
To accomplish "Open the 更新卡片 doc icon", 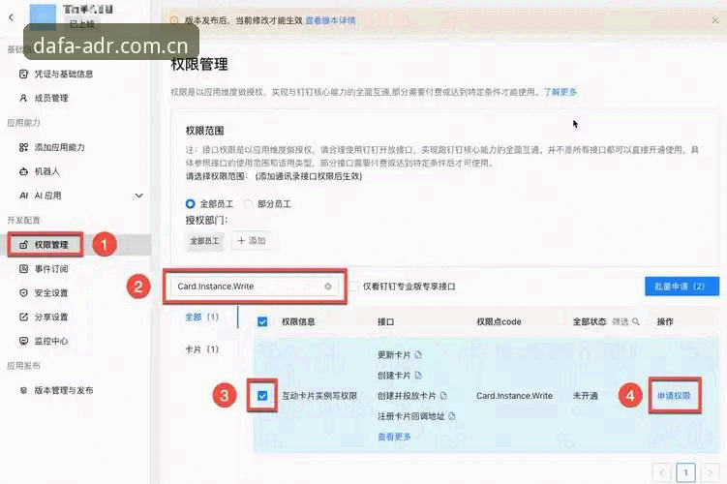I will point(418,354).
